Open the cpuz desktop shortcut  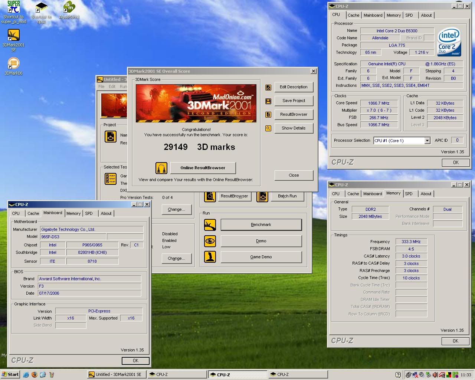click(x=41, y=12)
